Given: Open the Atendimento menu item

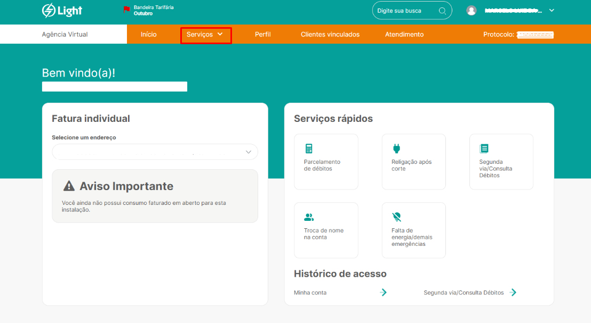Looking at the screenshot, I should [404, 35].
